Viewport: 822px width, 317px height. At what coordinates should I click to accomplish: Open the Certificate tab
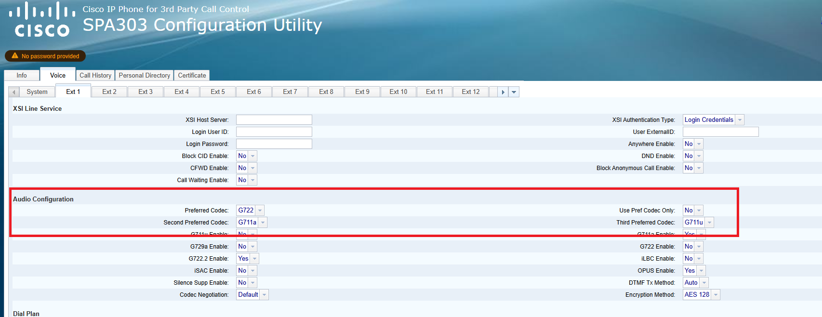192,75
